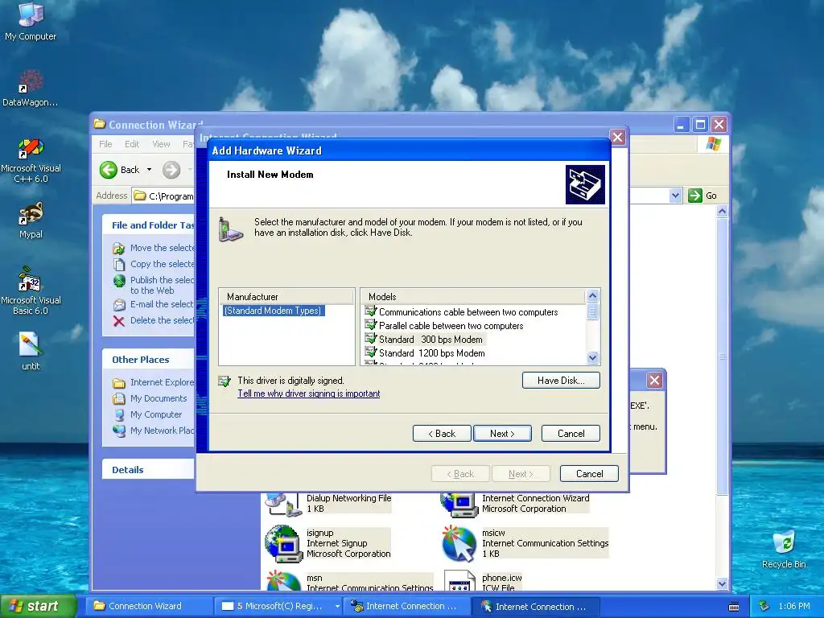Open the DataWagon desktop shortcut
Screen dimensions: 824x618
(x=31, y=89)
